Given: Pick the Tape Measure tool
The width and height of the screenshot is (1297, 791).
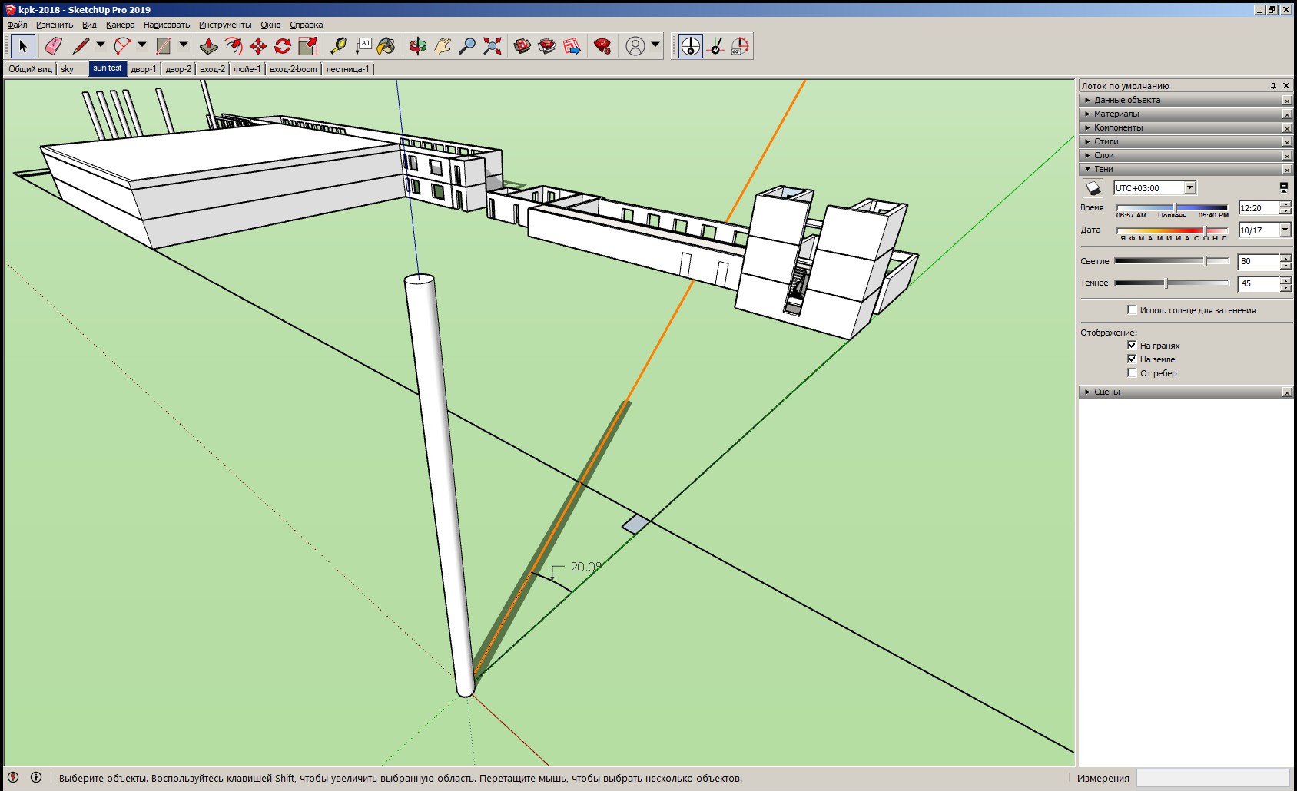Looking at the screenshot, I should pyautogui.click(x=338, y=46).
